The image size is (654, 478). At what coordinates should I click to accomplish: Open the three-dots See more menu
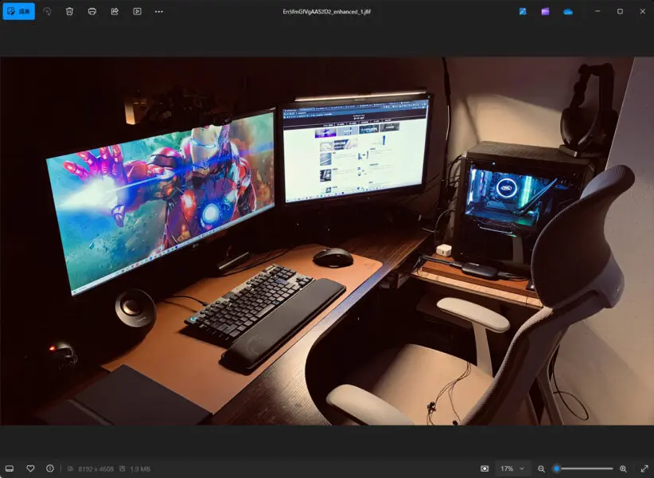[x=159, y=11]
